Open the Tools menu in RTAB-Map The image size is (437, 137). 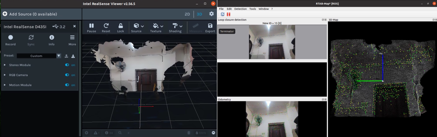[x=253, y=9]
